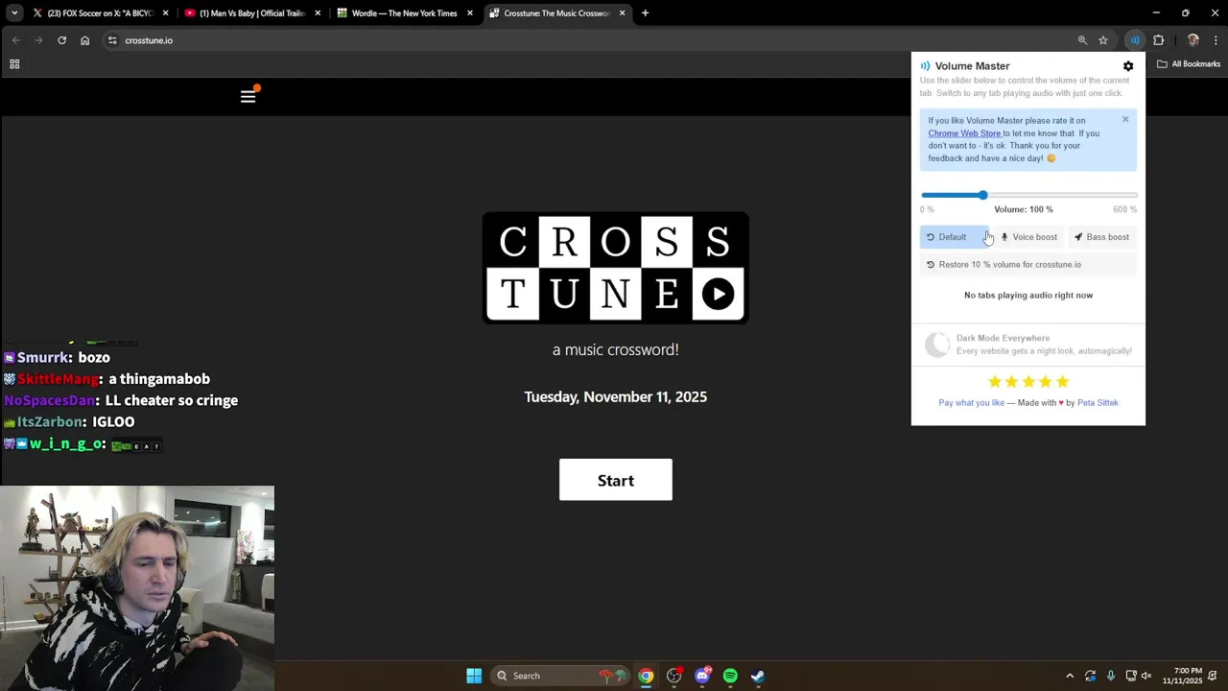This screenshot has width=1228, height=691.
Task: Close the Wordle tab
Action: (x=470, y=13)
